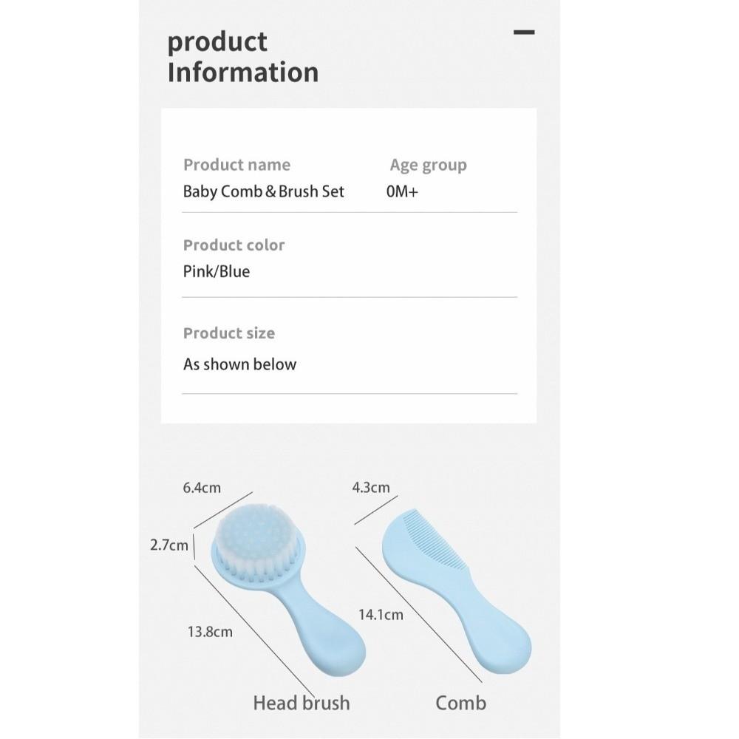Click the "Product color" label

[x=234, y=245]
